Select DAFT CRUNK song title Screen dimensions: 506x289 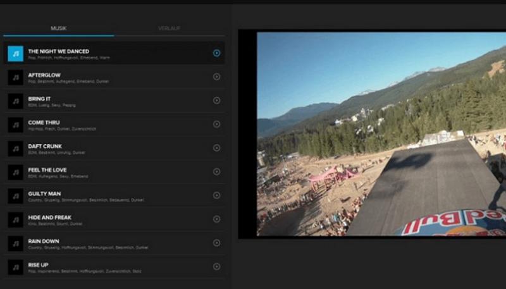tap(45, 146)
